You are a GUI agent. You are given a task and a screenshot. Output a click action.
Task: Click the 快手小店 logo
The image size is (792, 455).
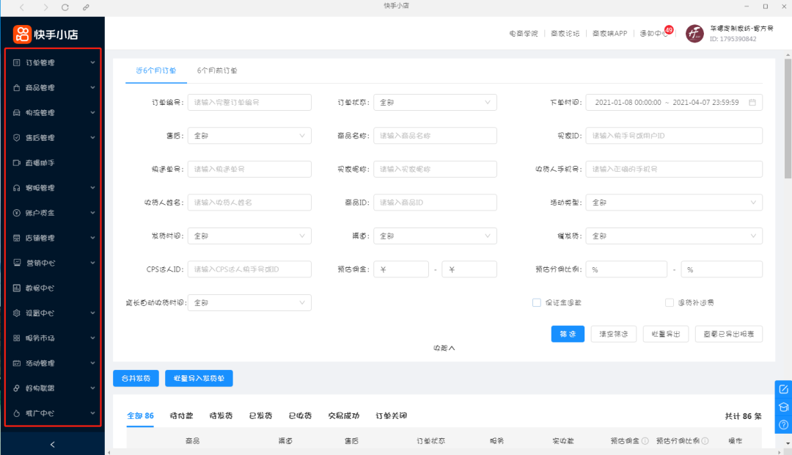pyautogui.click(x=45, y=34)
